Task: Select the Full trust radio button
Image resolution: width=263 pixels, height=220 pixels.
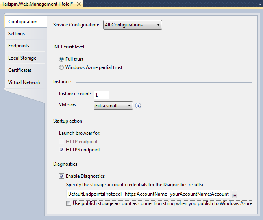Action: coord(61,59)
